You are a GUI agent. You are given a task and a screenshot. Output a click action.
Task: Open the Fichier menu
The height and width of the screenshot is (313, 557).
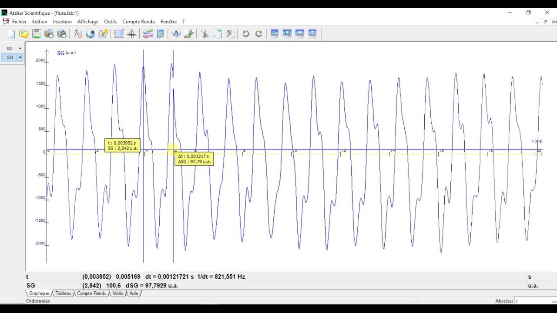pos(19,21)
